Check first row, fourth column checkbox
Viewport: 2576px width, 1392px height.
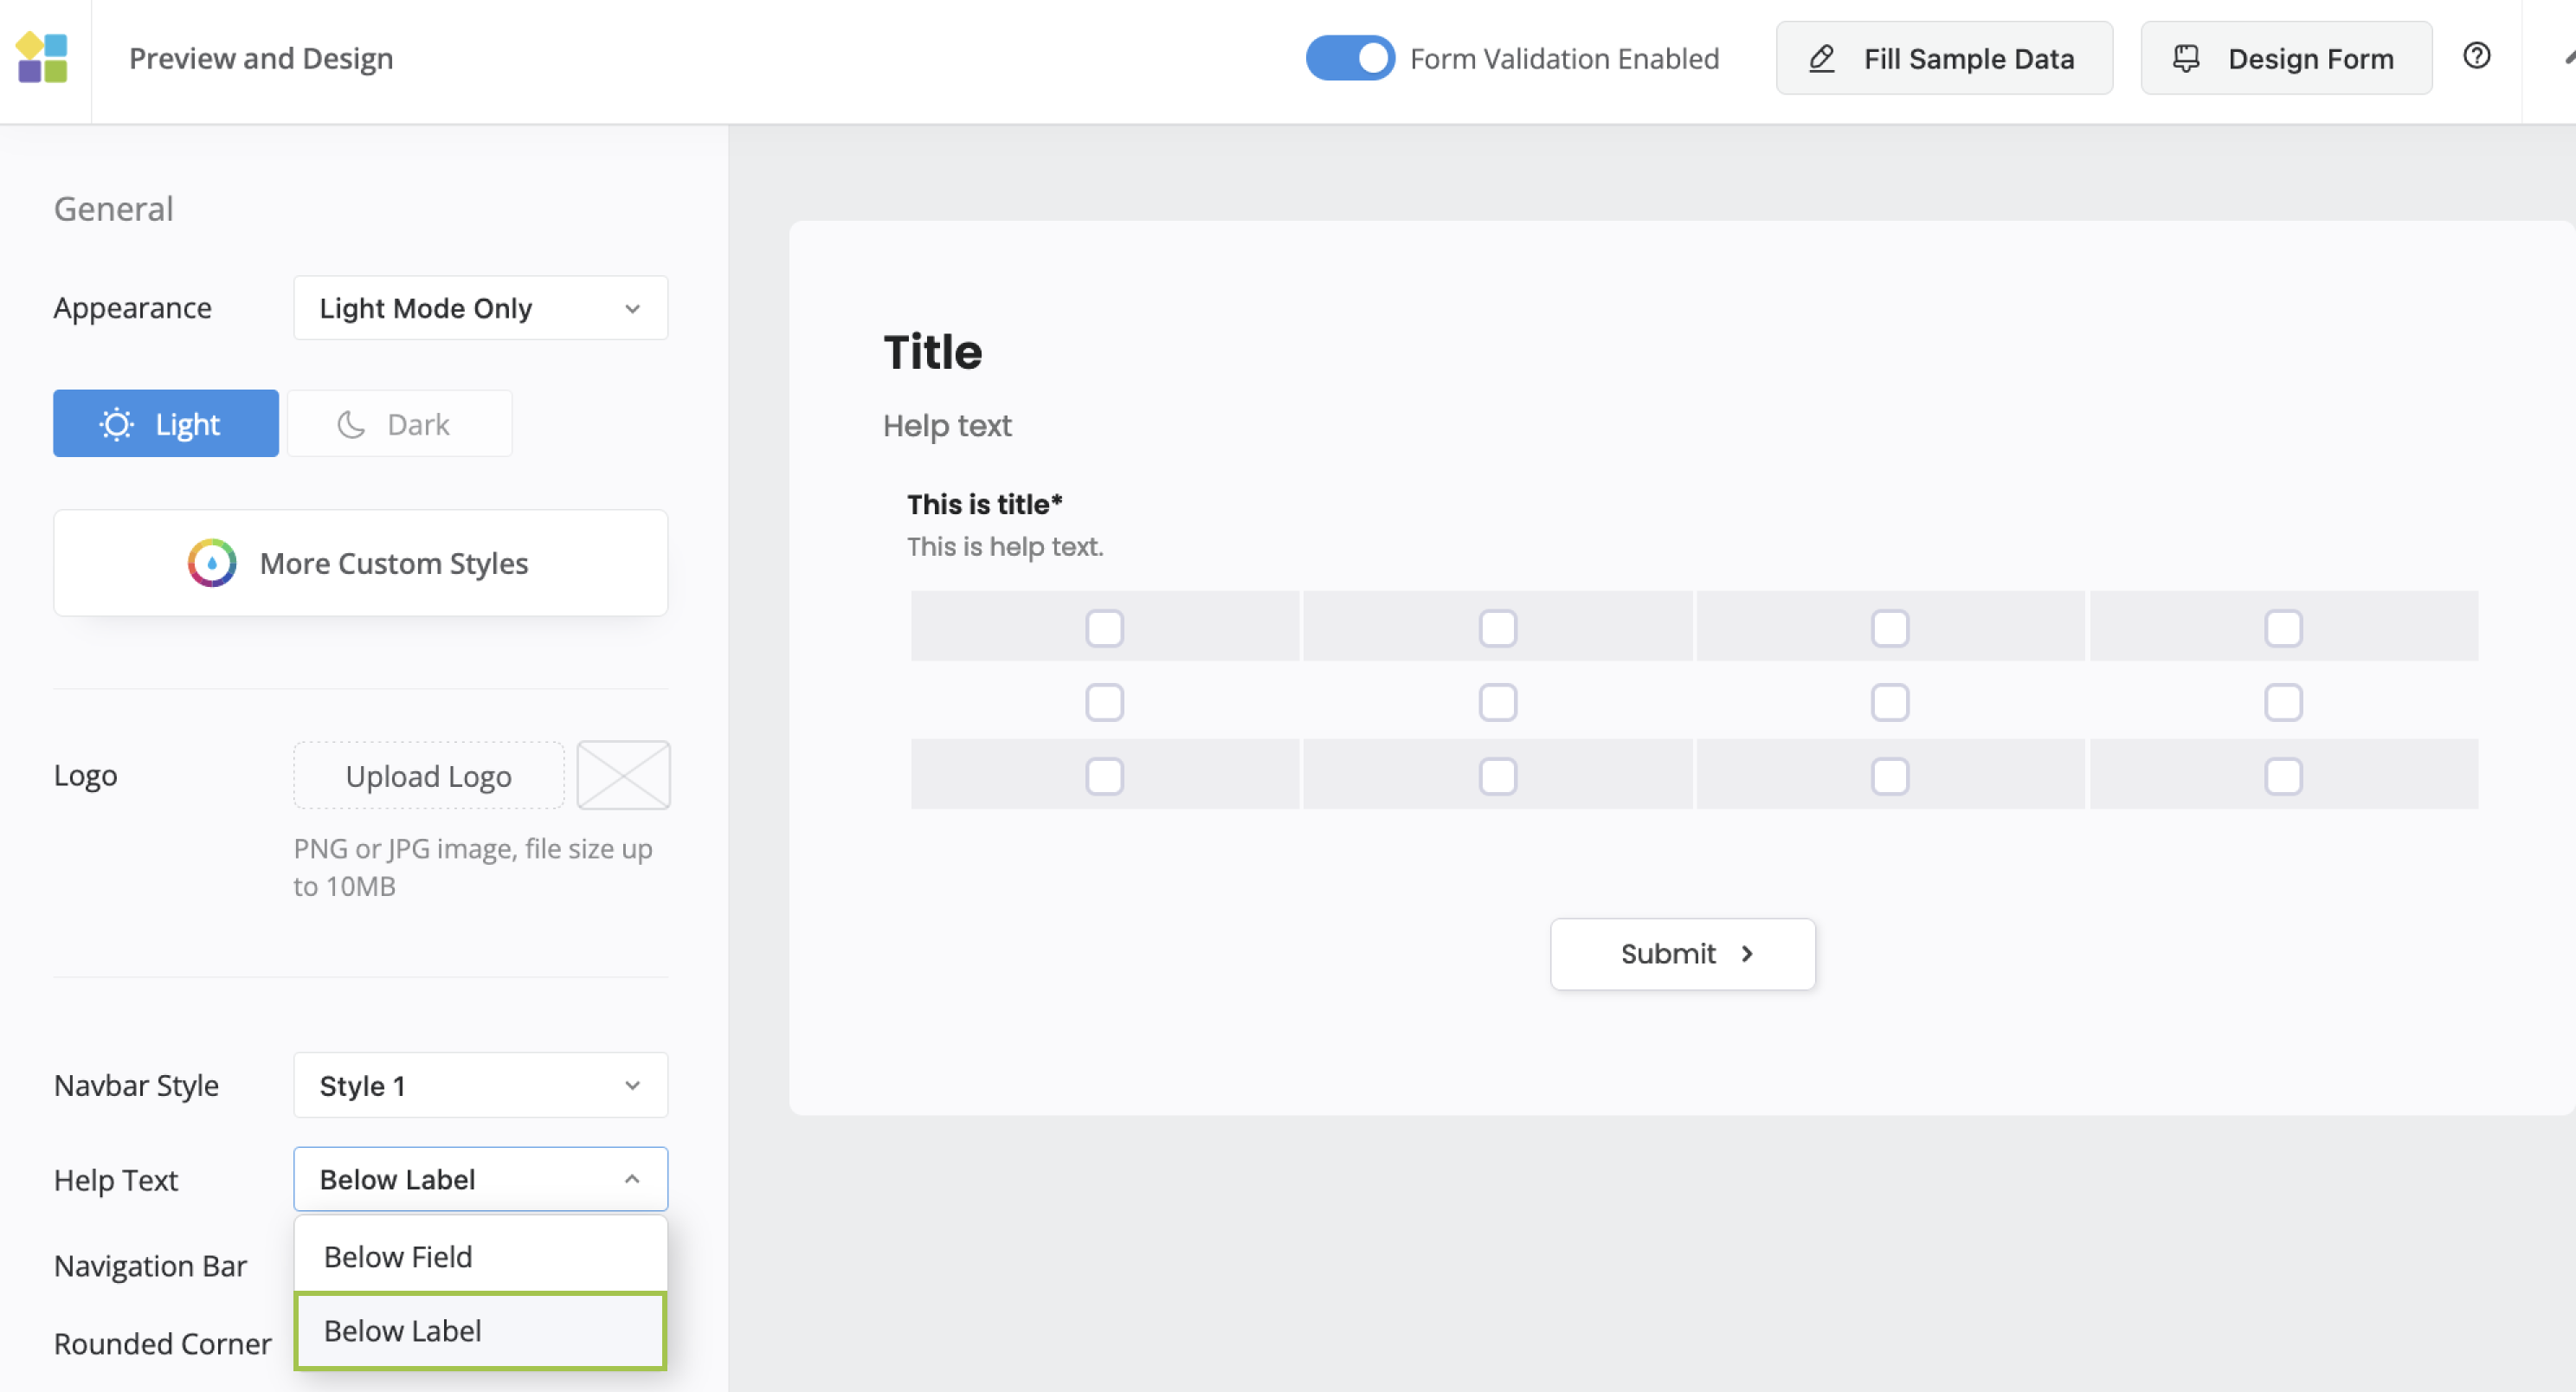pos(2283,628)
